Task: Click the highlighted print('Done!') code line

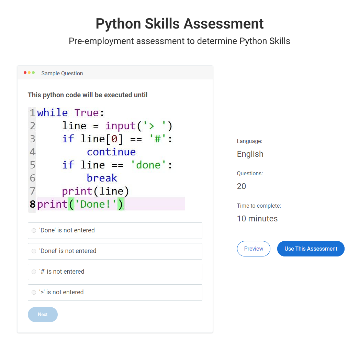Action: (80, 204)
